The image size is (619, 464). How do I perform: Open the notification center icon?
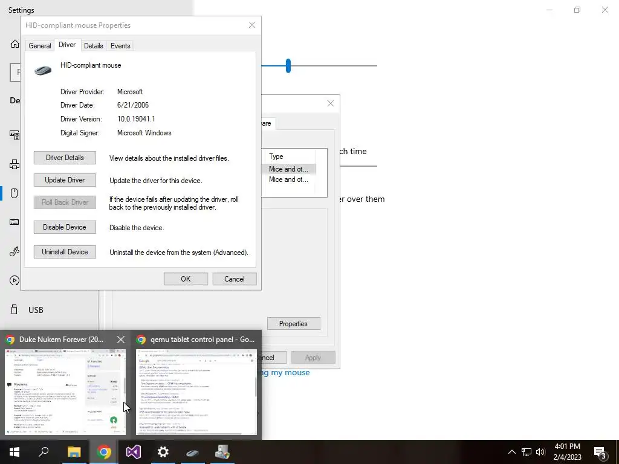tap(600, 453)
